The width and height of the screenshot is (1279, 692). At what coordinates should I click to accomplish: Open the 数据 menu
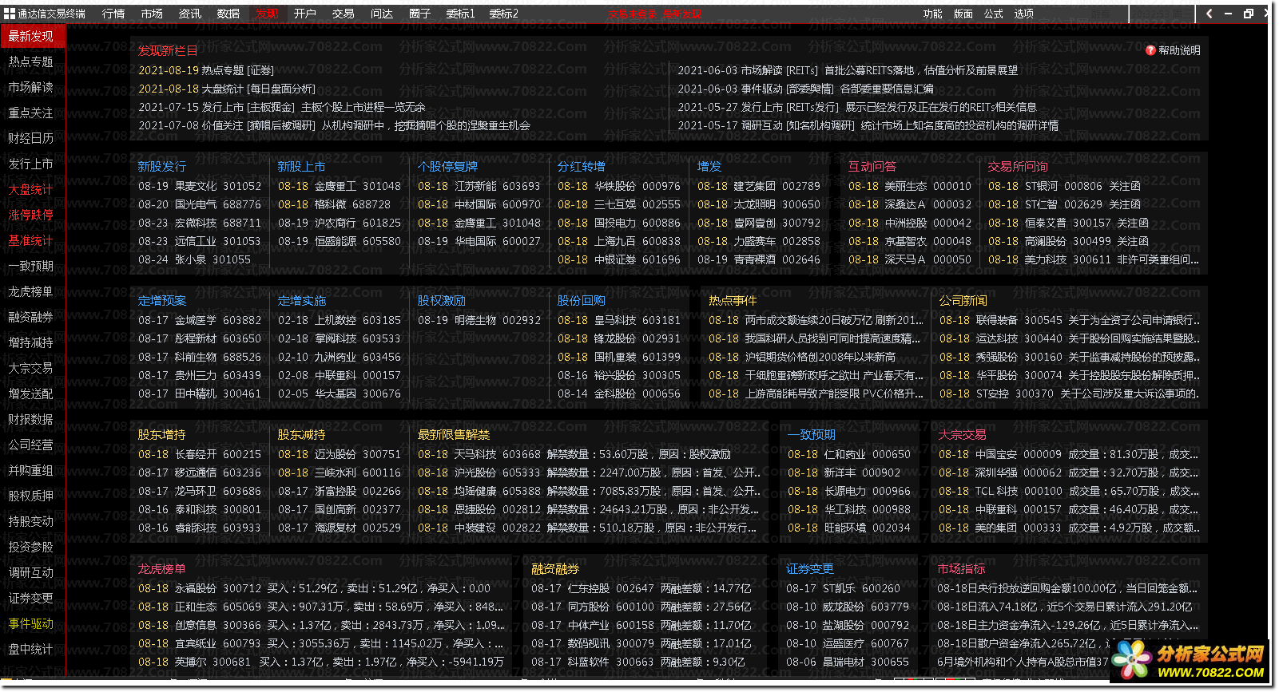tap(228, 14)
